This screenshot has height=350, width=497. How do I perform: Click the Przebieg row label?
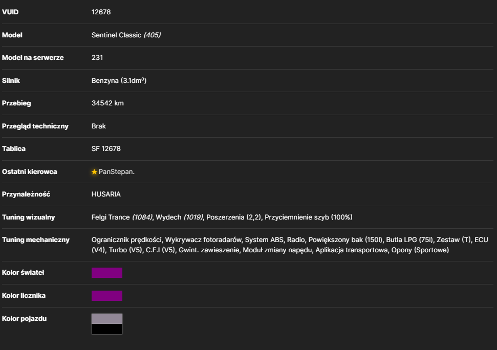pos(16,103)
